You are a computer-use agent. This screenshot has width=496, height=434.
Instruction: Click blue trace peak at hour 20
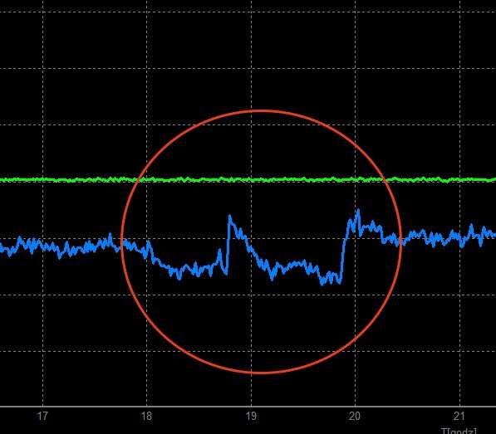358,211
